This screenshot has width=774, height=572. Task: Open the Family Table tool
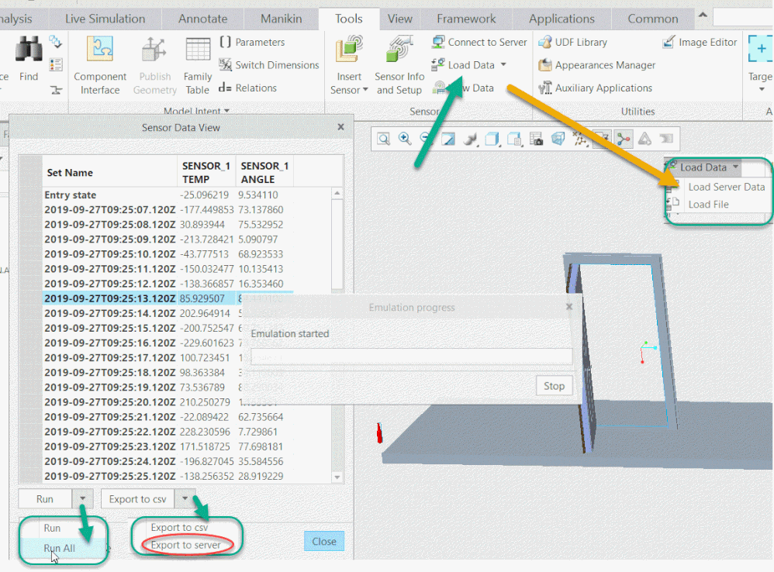[x=198, y=66]
